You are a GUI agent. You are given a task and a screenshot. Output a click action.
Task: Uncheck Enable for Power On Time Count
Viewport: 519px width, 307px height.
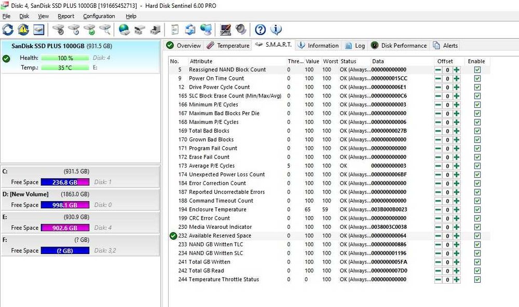point(477,78)
